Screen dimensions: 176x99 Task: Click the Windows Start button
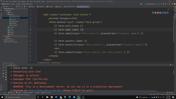2,97
